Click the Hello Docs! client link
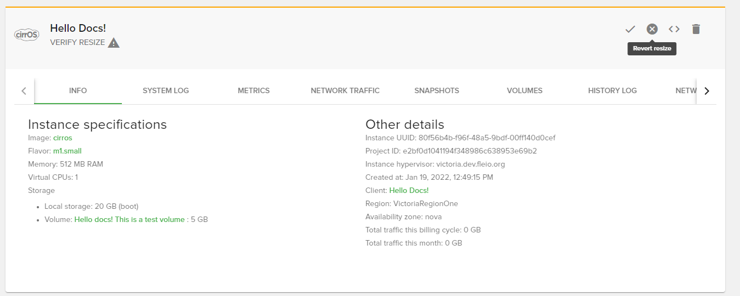740x296 pixels. coord(409,190)
